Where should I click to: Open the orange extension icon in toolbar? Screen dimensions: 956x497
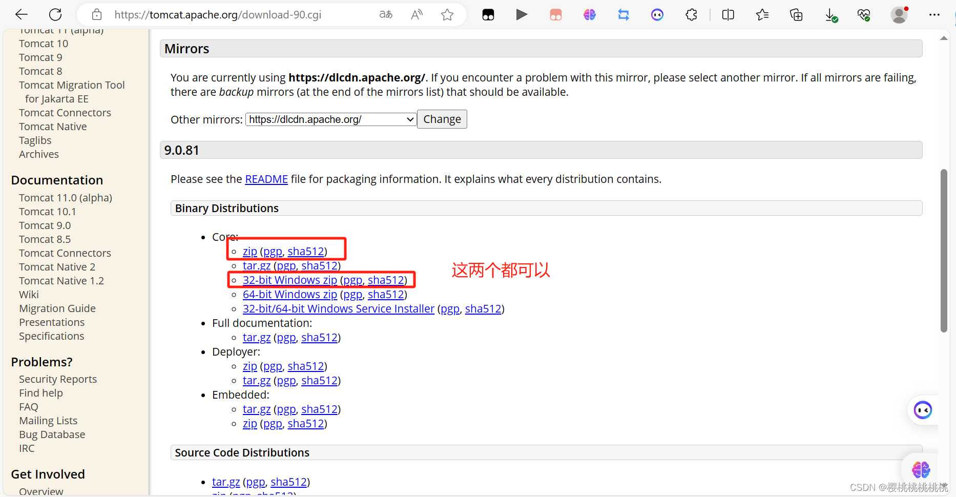[x=556, y=15]
